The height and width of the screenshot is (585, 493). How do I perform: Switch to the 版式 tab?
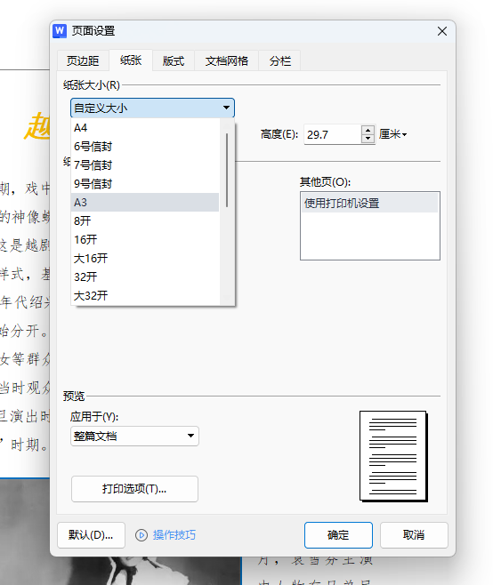174,60
